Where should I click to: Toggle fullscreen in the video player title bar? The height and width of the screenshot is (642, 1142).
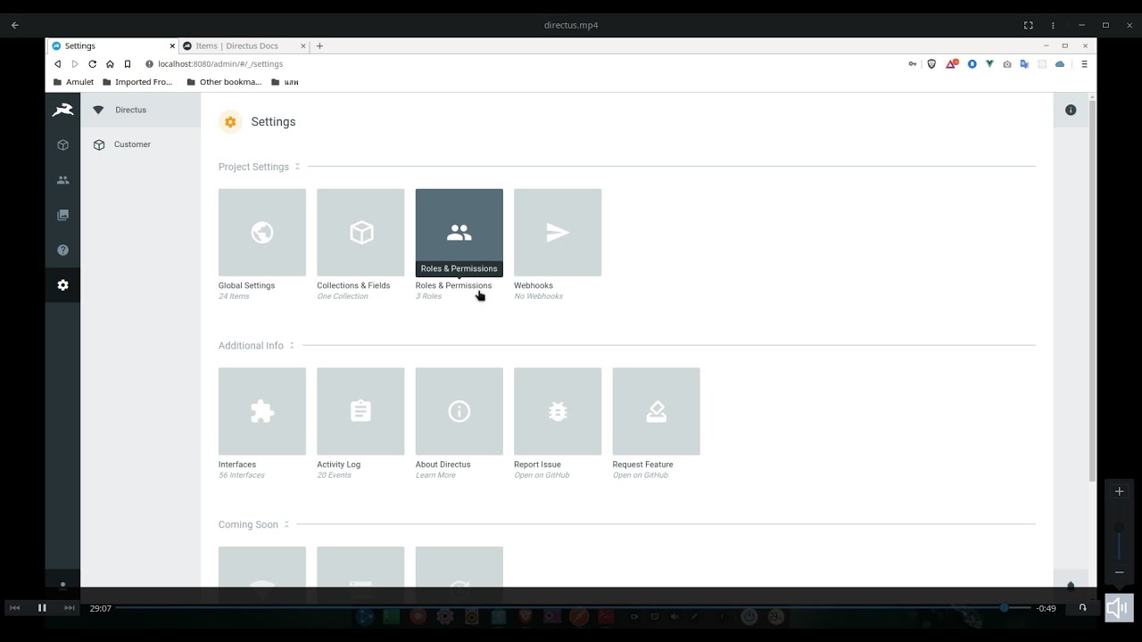[1028, 25]
